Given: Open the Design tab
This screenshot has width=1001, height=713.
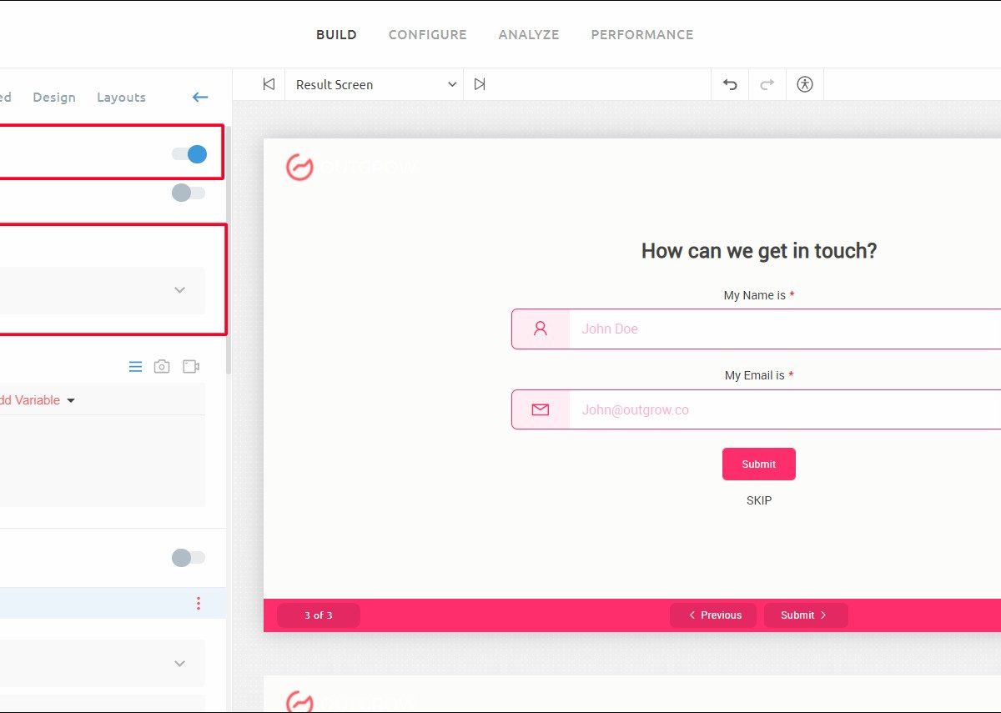Looking at the screenshot, I should (54, 98).
